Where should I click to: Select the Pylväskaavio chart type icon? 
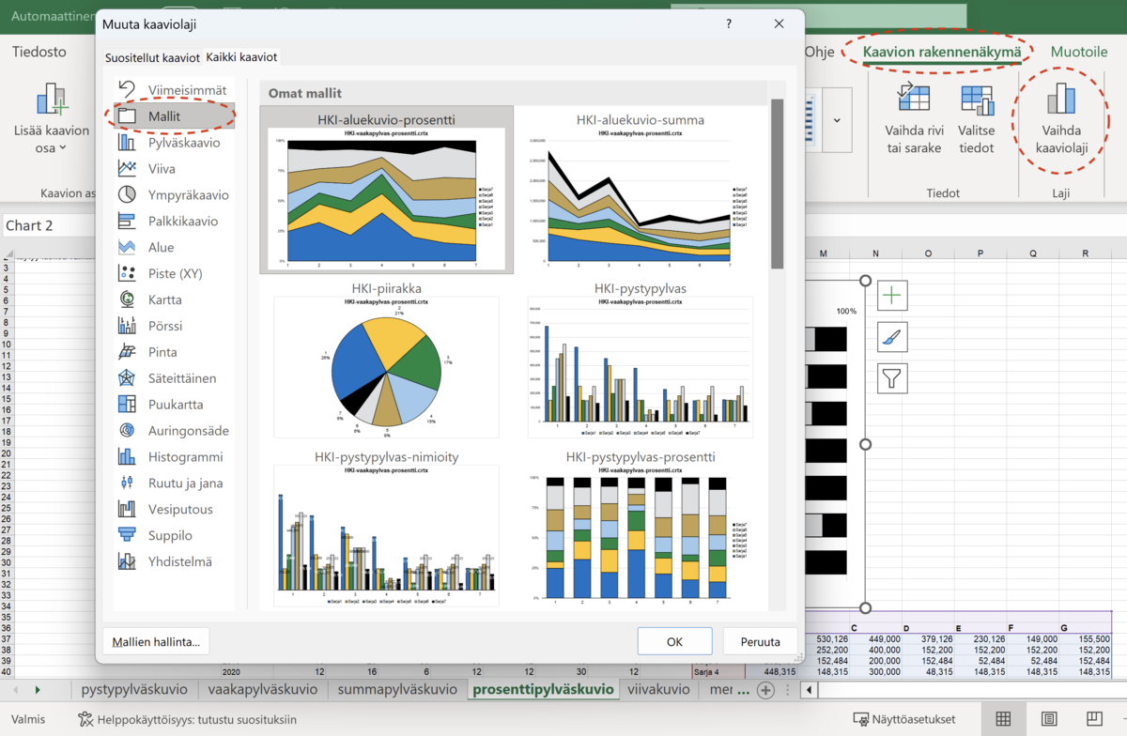click(x=127, y=143)
